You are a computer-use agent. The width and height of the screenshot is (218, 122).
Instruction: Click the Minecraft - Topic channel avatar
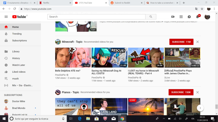click(x=58, y=42)
